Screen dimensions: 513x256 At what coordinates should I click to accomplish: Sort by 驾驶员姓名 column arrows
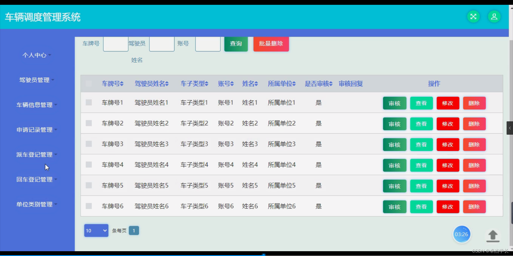[x=167, y=84]
